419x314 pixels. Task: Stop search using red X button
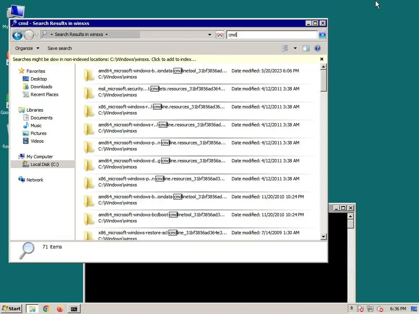[220, 35]
